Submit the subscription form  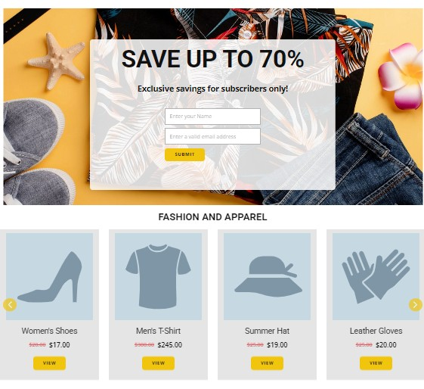tap(184, 154)
